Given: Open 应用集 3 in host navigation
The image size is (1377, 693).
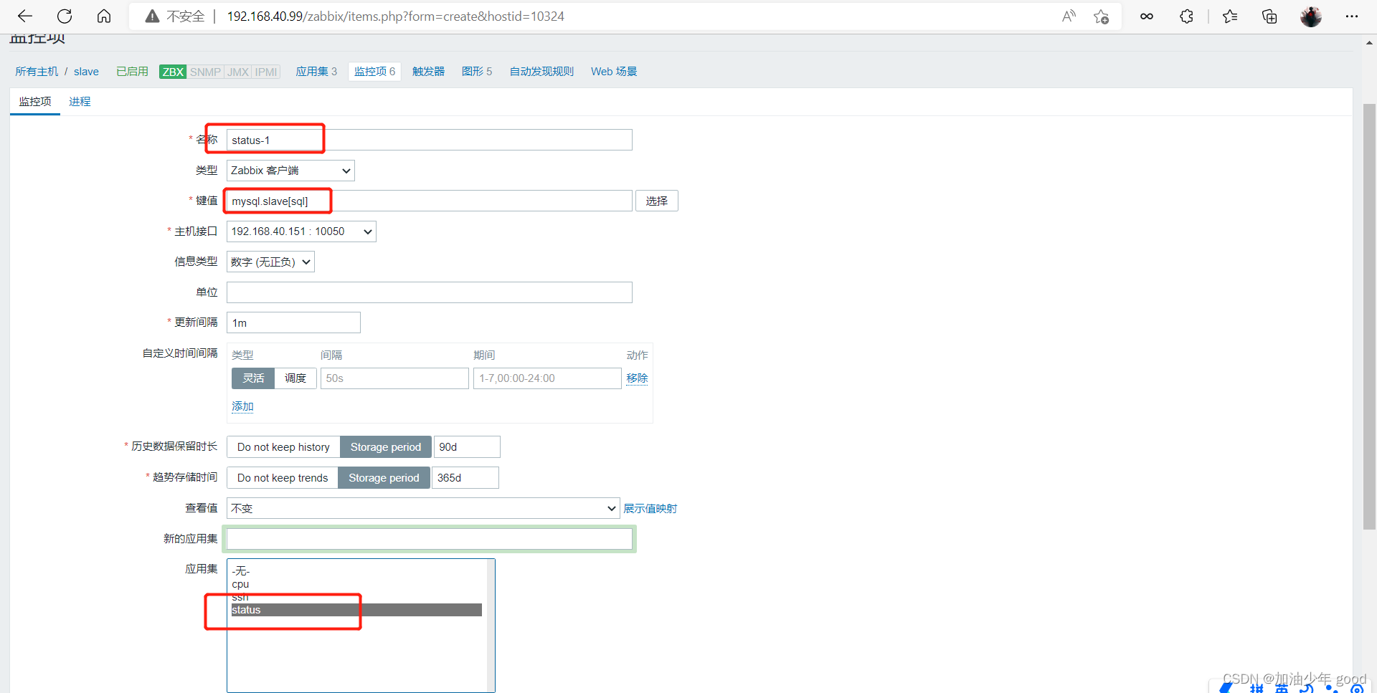Looking at the screenshot, I should pyautogui.click(x=316, y=71).
